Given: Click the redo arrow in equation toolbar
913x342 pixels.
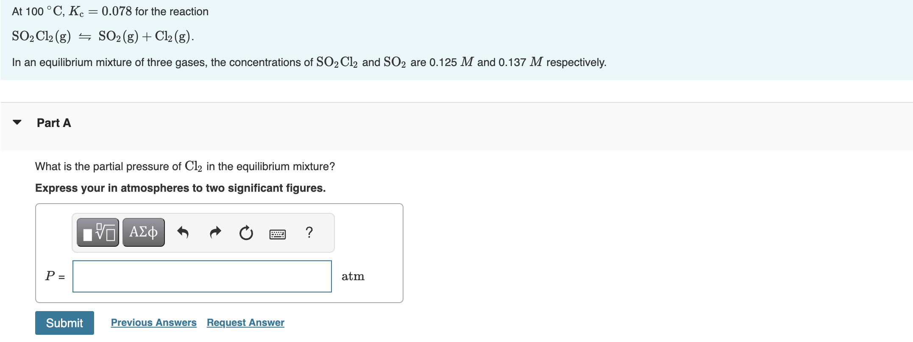Looking at the screenshot, I should tap(215, 232).
